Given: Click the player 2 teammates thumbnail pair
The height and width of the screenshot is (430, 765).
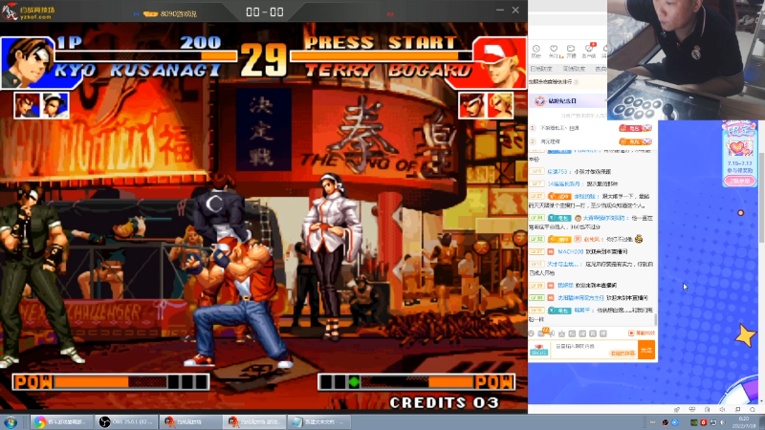Looking at the screenshot, I should 486,105.
